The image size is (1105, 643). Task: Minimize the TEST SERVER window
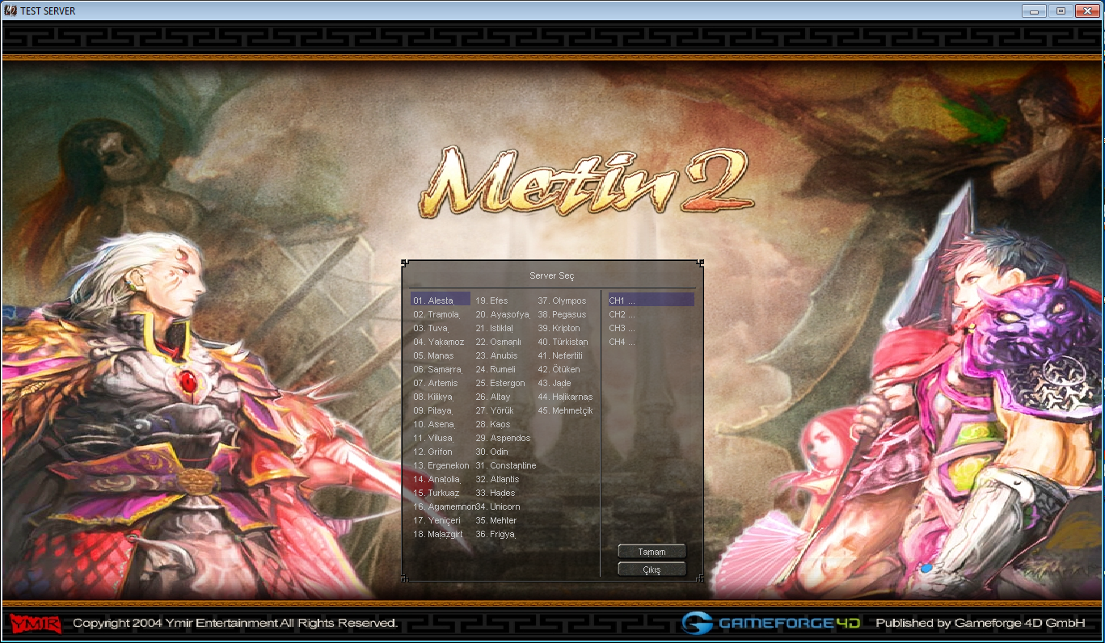pyautogui.click(x=1034, y=11)
